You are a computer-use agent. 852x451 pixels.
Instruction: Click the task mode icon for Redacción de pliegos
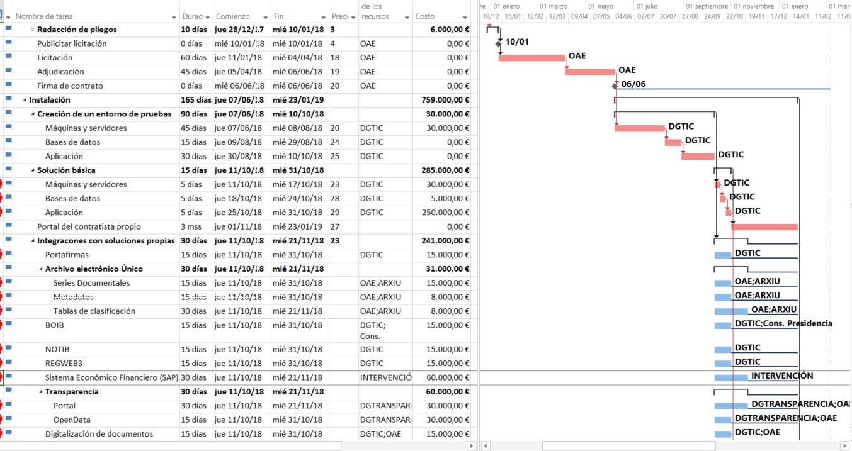pos(8,29)
